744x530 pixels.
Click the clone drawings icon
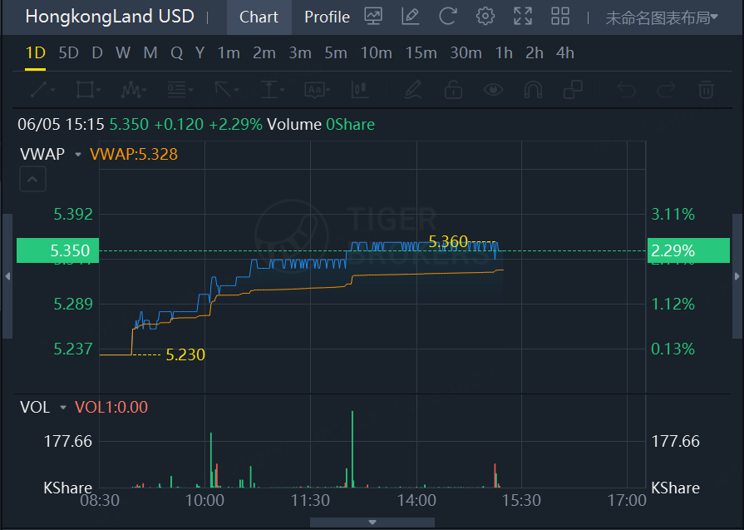coord(573,89)
